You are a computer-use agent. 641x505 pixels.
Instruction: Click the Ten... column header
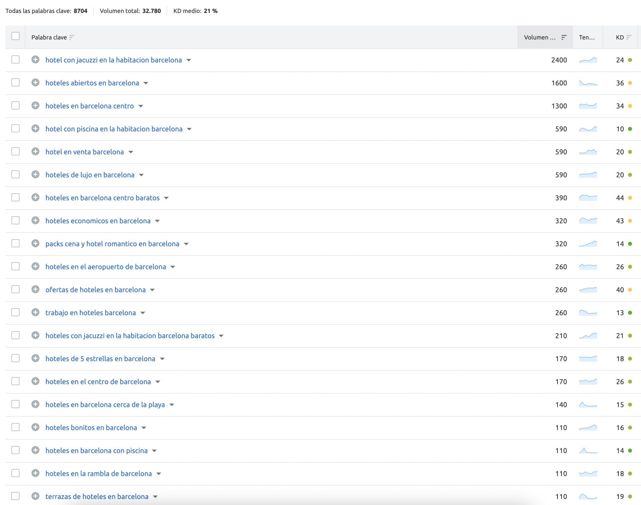click(x=586, y=37)
